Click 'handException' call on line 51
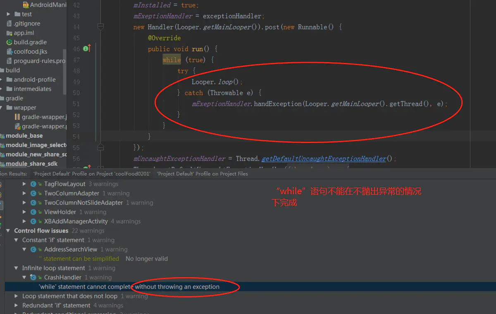This screenshot has width=496, height=314. coord(278,104)
